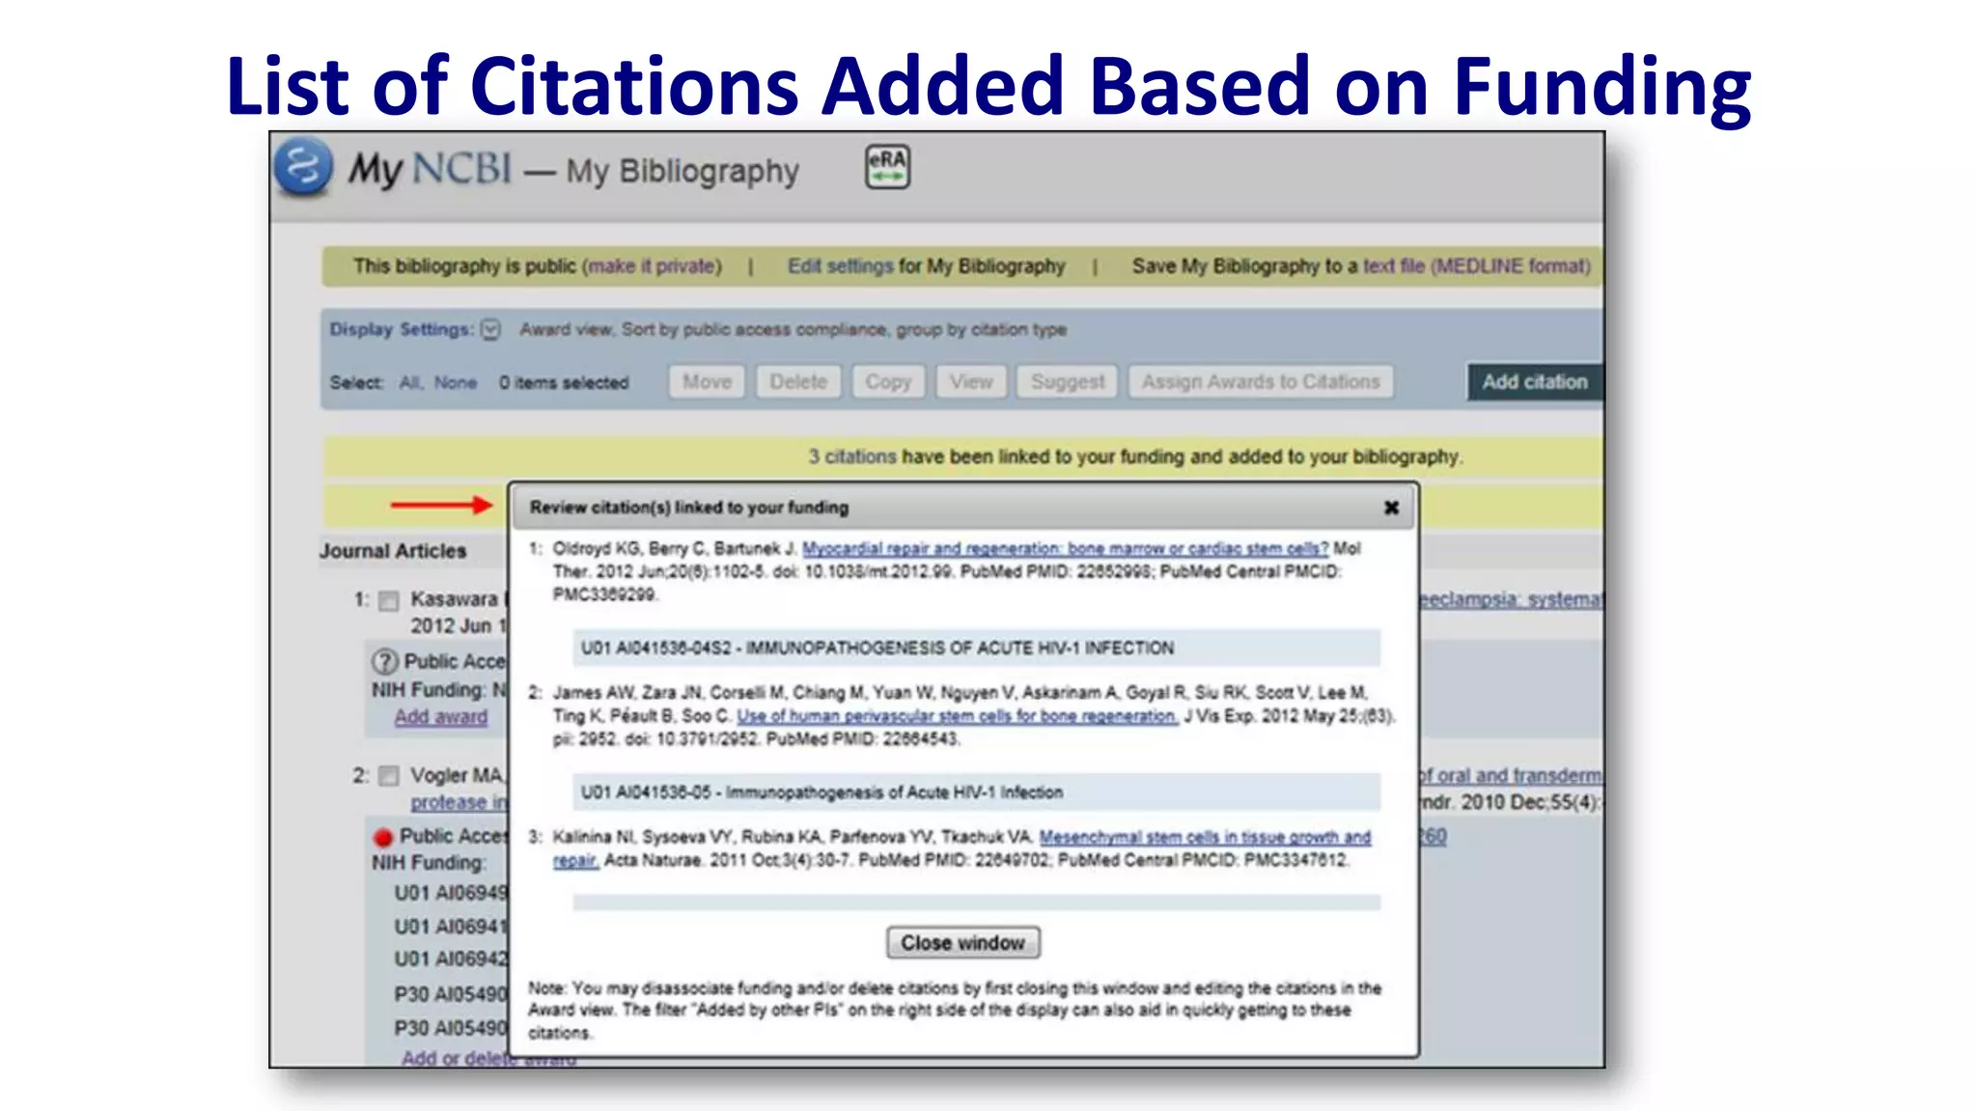Click the Close window button

pos(963,943)
